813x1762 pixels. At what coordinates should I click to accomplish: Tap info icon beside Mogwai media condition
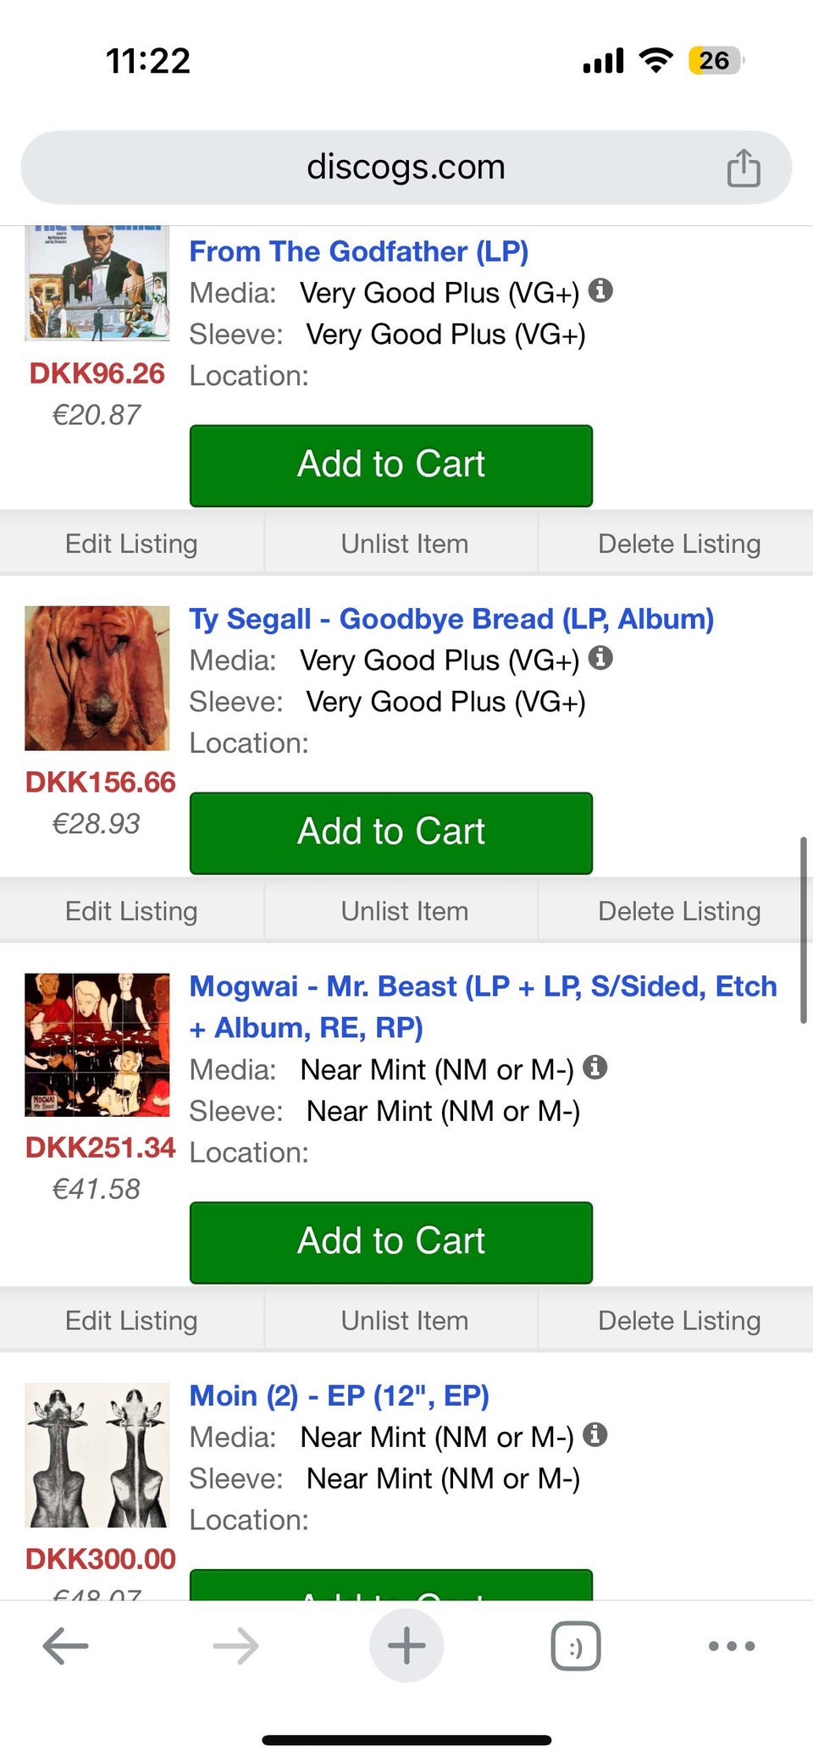click(595, 1067)
